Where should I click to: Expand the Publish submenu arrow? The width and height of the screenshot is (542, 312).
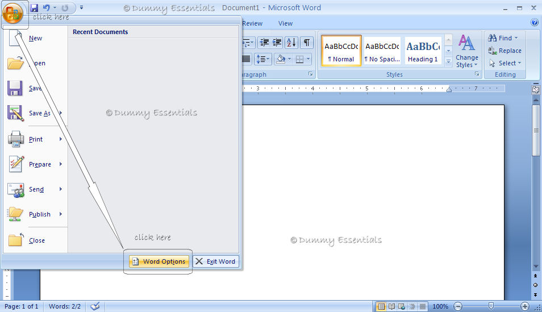(x=61, y=214)
